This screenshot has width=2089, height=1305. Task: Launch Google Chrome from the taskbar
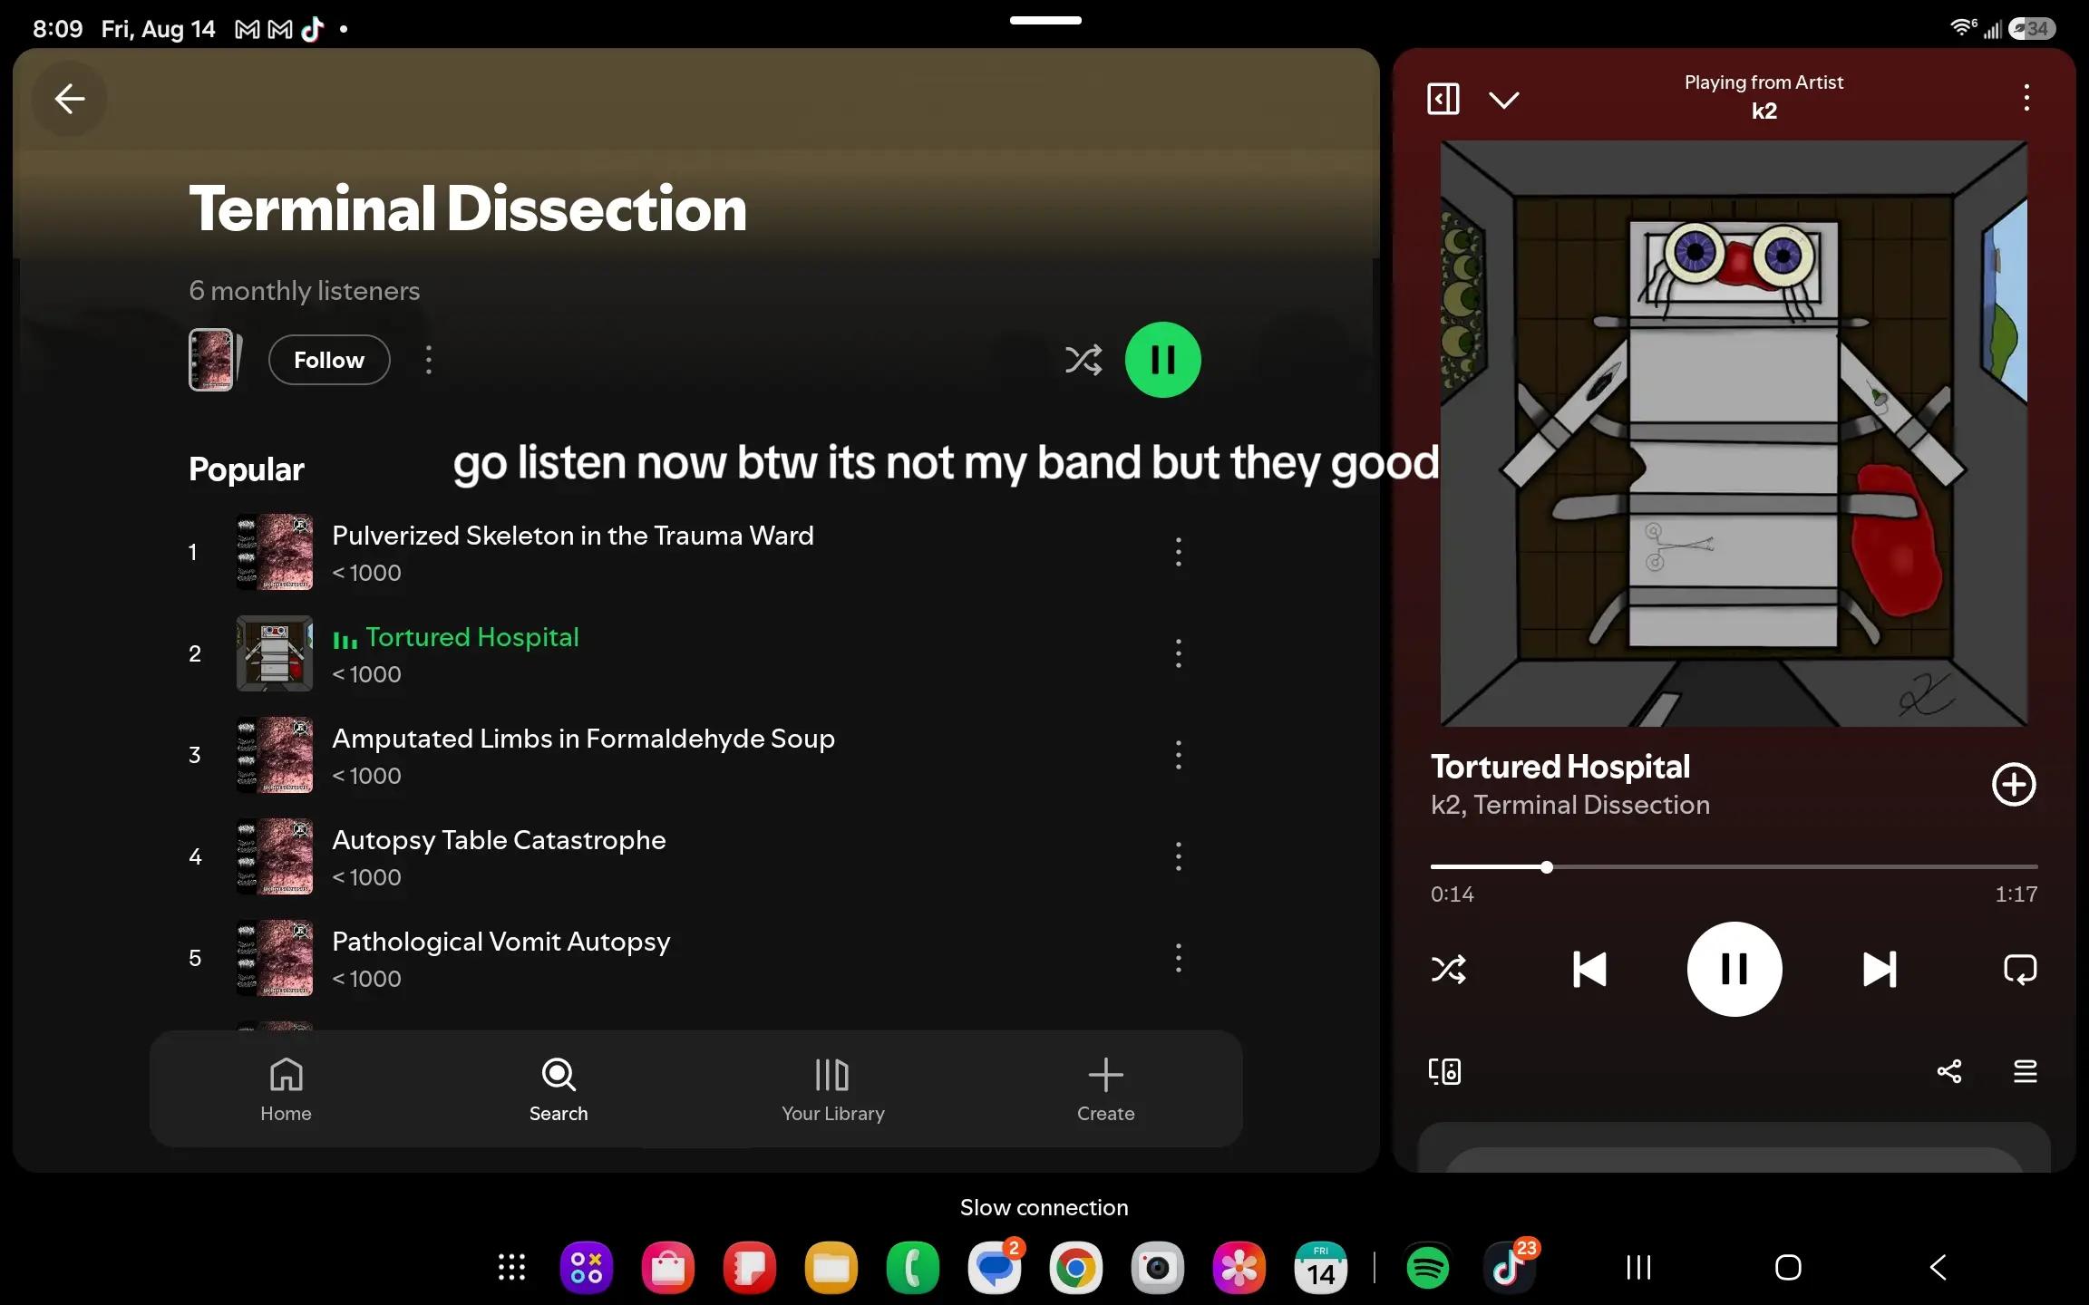pos(1076,1267)
